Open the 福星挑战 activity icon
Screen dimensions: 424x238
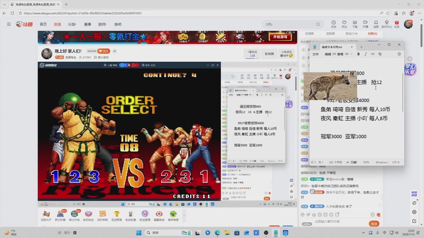[159, 216]
